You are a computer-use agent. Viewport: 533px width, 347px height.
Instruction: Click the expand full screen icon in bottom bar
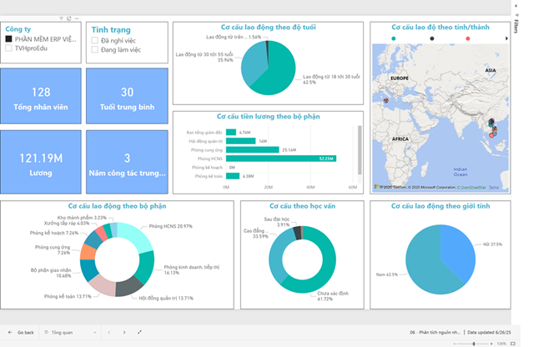[139, 332]
